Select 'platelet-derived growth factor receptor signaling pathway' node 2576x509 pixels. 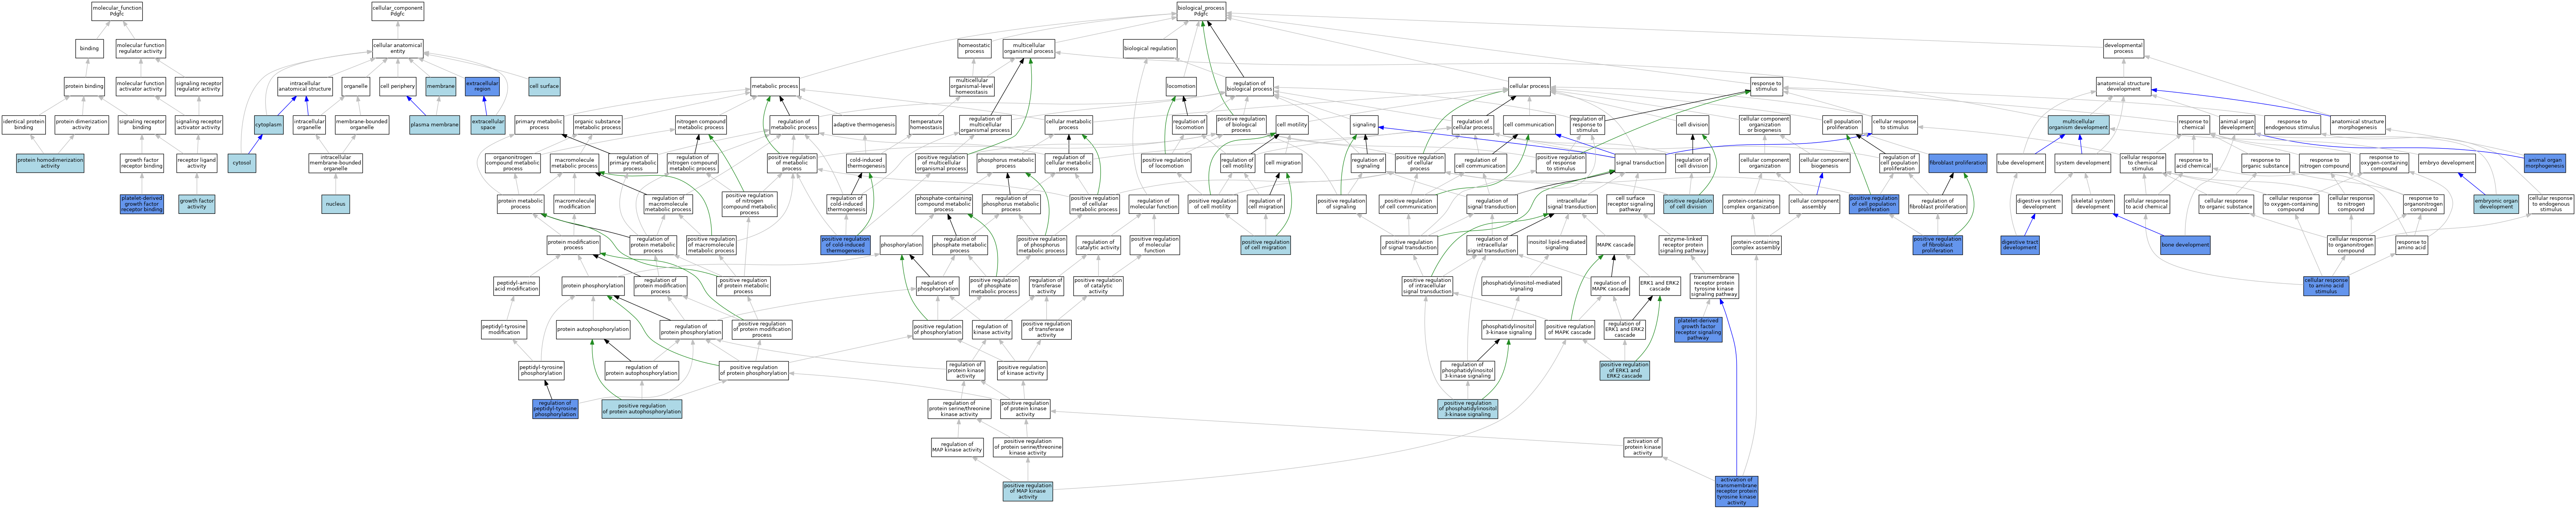tap(1698, 329)
